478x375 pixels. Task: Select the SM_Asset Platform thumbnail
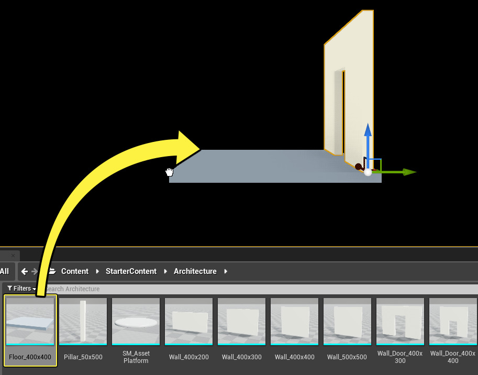coord(136,322)
